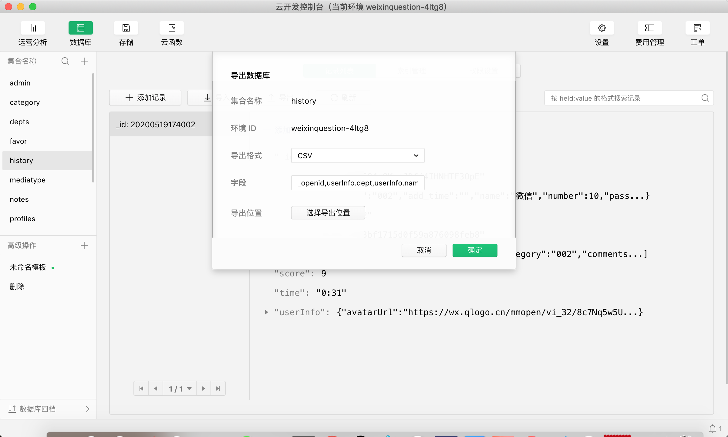
Task: Click 选择导出位置 button
Action: pos(328,213)
